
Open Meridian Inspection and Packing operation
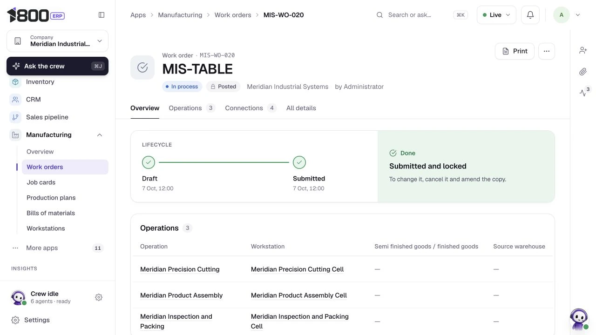[x=176, y=322]
